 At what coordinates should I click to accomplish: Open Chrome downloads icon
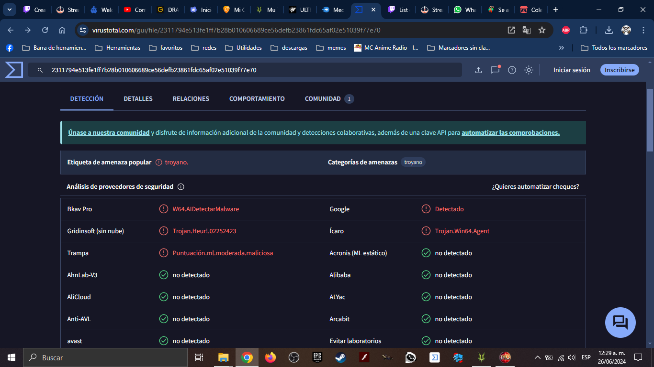click(609, 30)
